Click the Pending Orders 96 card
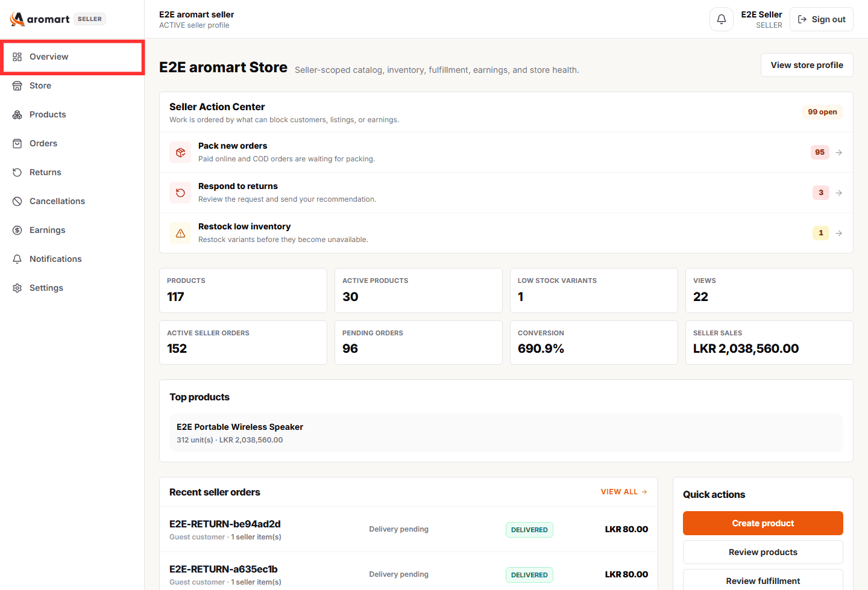The height and width of the screenshot is (590, 868). (418, 343)
